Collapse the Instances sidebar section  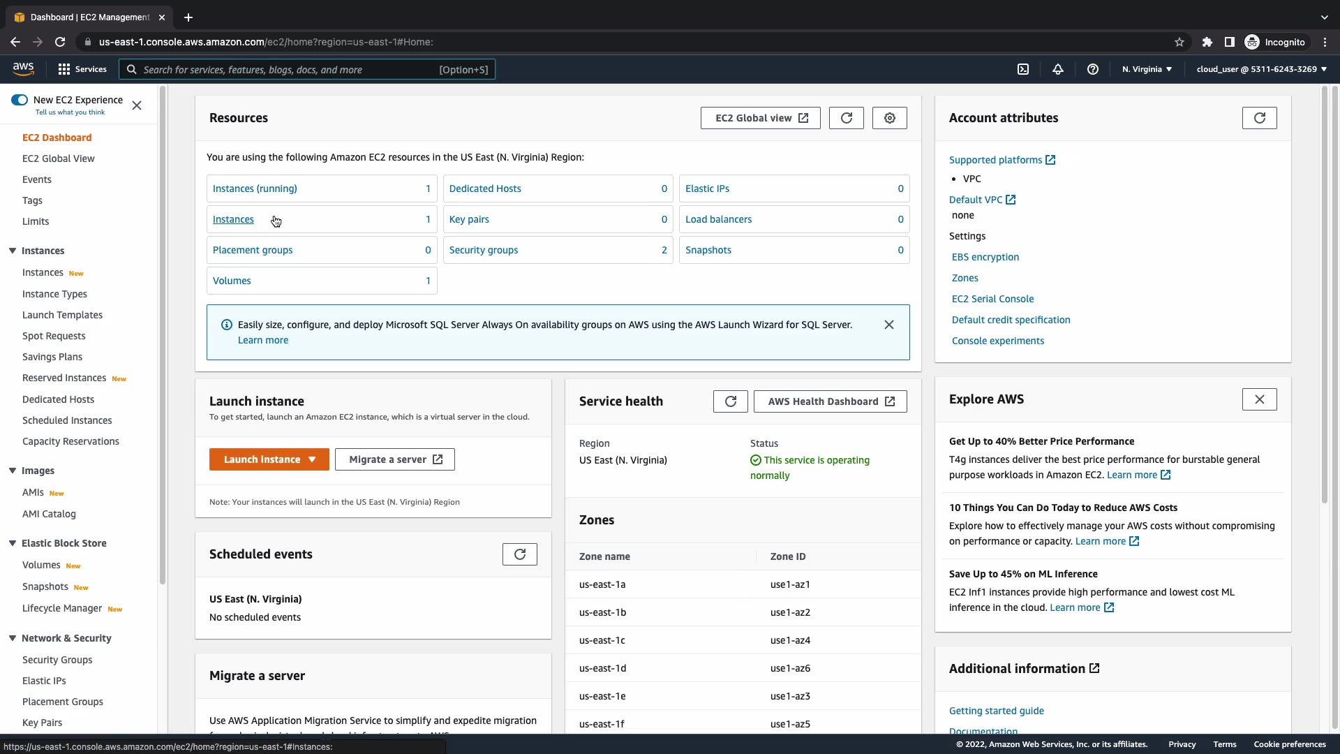click(x=13, y=251)
